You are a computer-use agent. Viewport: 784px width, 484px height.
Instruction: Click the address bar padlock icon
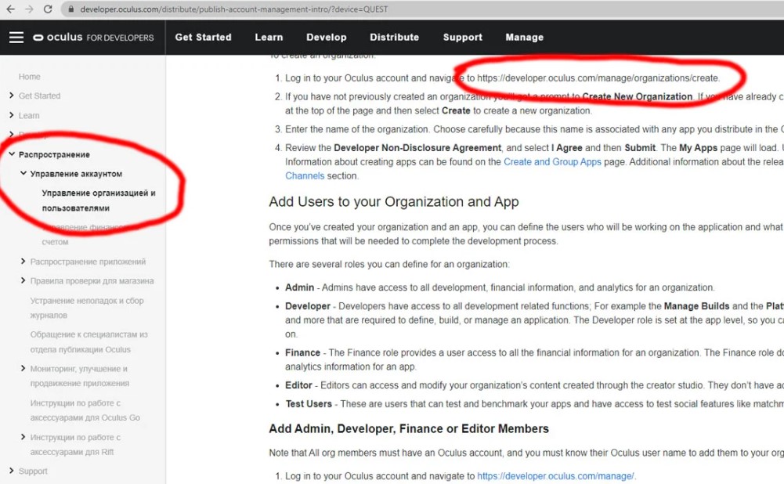(70, 9)
